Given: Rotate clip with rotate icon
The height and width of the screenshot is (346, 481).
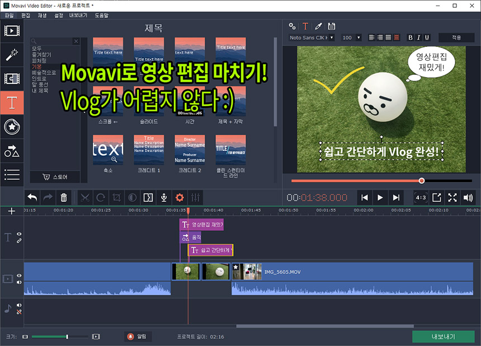Looking at the screenshot, I should coord(101,198).
